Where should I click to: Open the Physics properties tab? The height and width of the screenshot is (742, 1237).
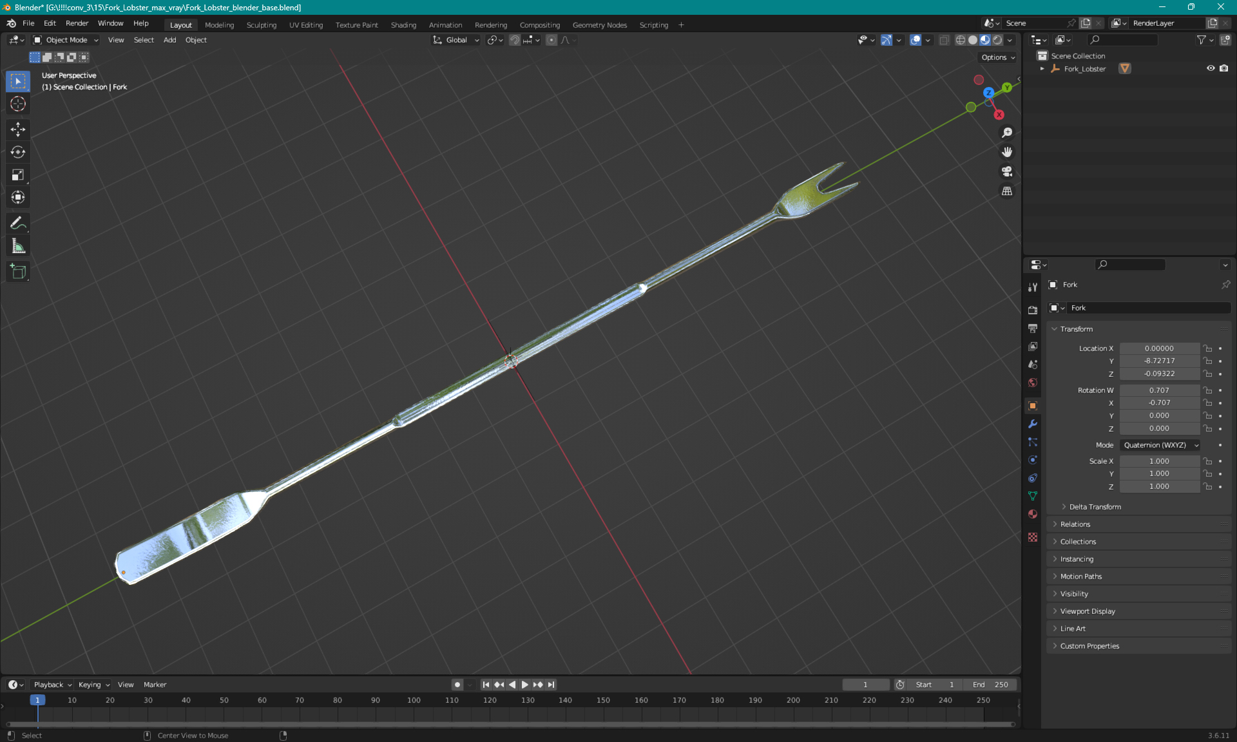[1033, 460]
